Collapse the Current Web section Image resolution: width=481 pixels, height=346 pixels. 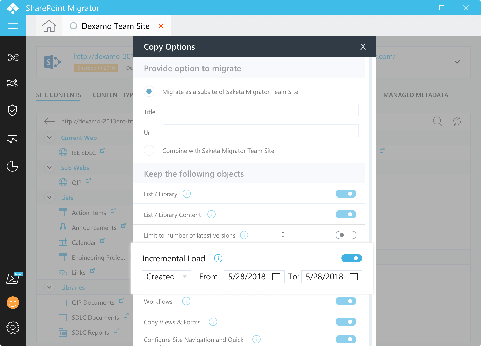click(49, 137)
